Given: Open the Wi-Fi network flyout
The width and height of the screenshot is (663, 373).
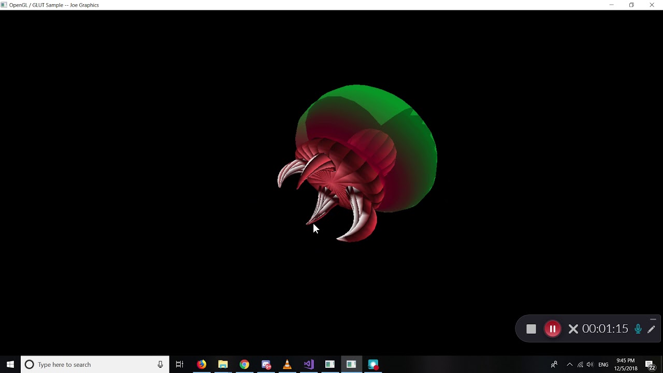Looking at the screenshot, I should 580,364.
